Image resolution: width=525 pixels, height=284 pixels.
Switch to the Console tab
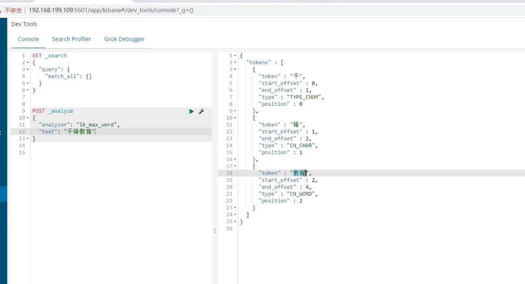(28, 39)
